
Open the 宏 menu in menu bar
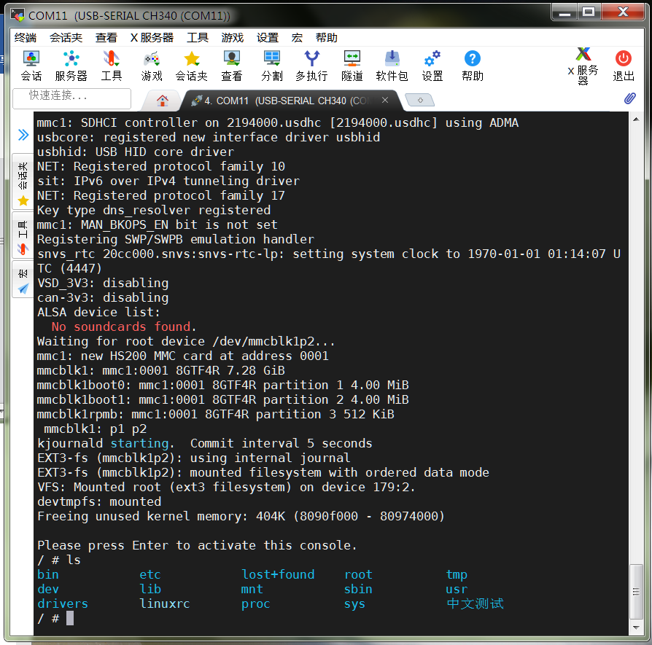pos(297,38)
